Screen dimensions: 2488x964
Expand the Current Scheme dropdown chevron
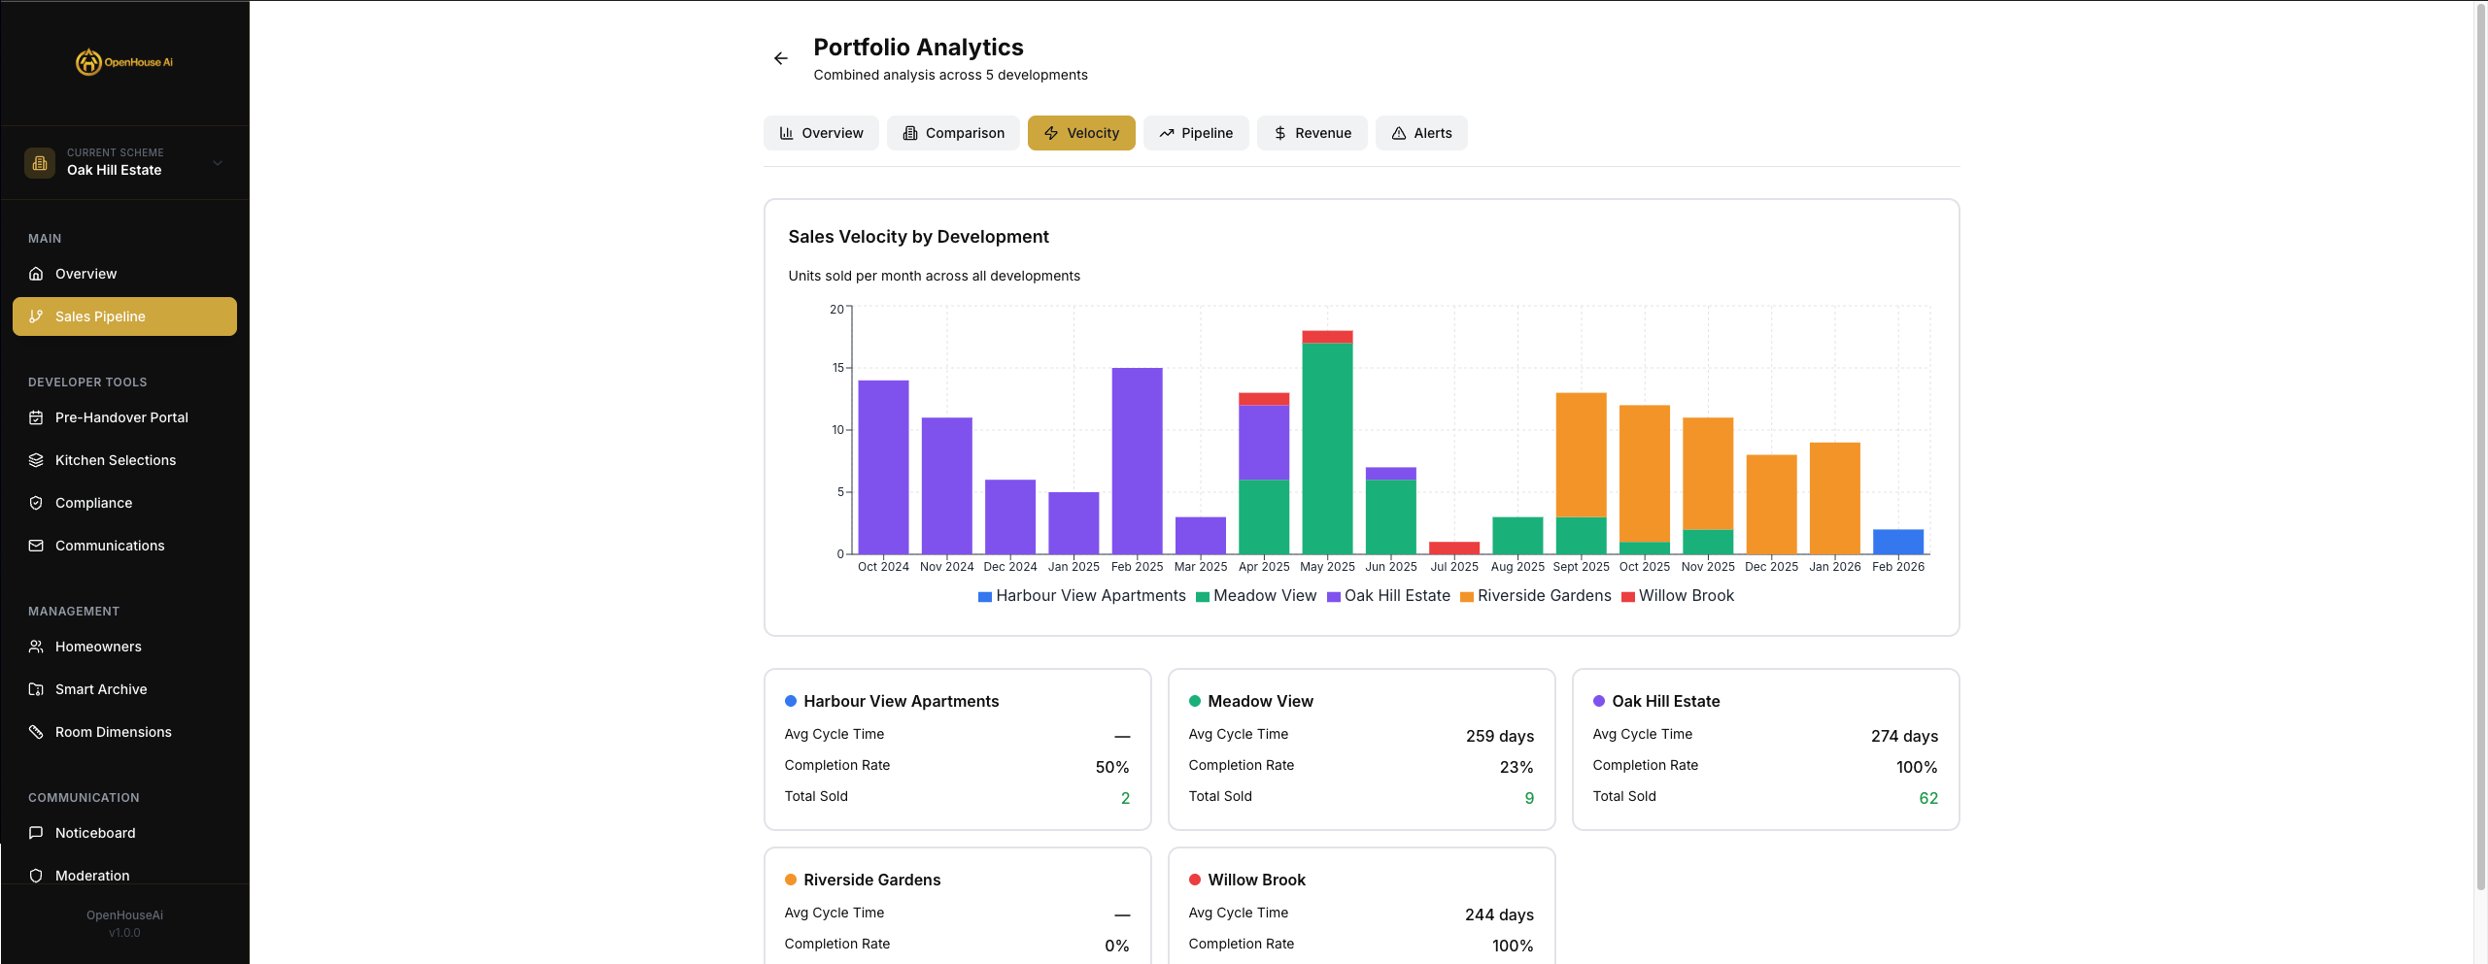pyautogui.click(x=218, y=163)
